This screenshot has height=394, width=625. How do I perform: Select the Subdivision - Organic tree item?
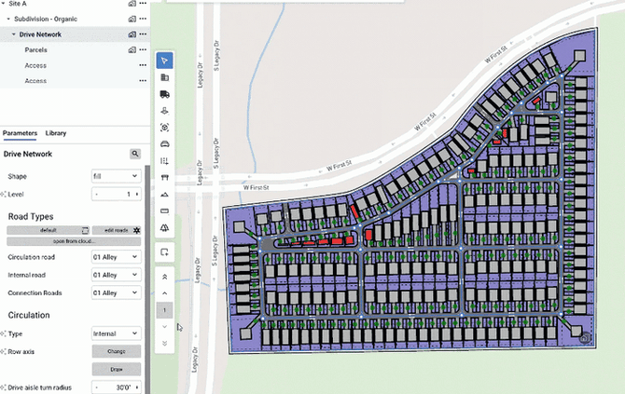(46, 19)
